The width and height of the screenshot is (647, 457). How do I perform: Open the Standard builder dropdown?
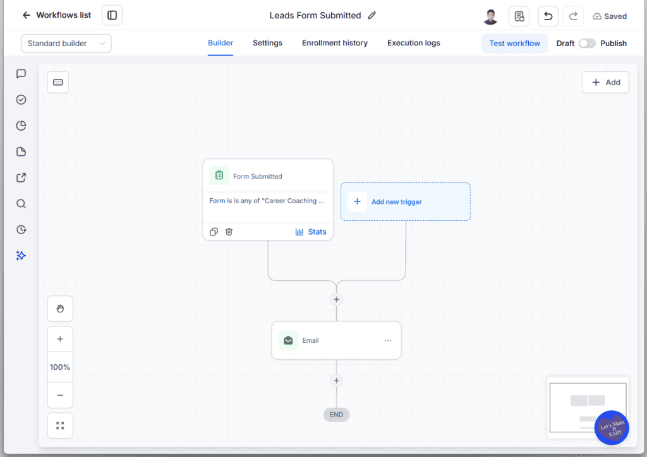[66, 44]
